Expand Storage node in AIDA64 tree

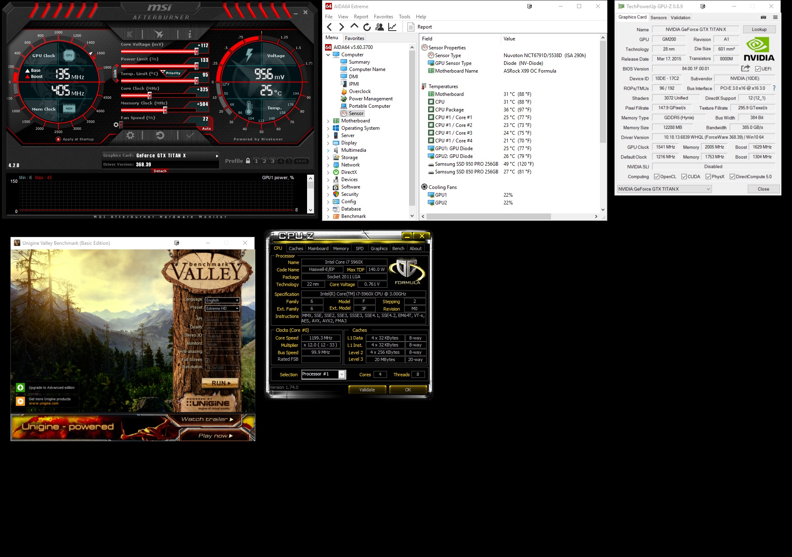328,158
